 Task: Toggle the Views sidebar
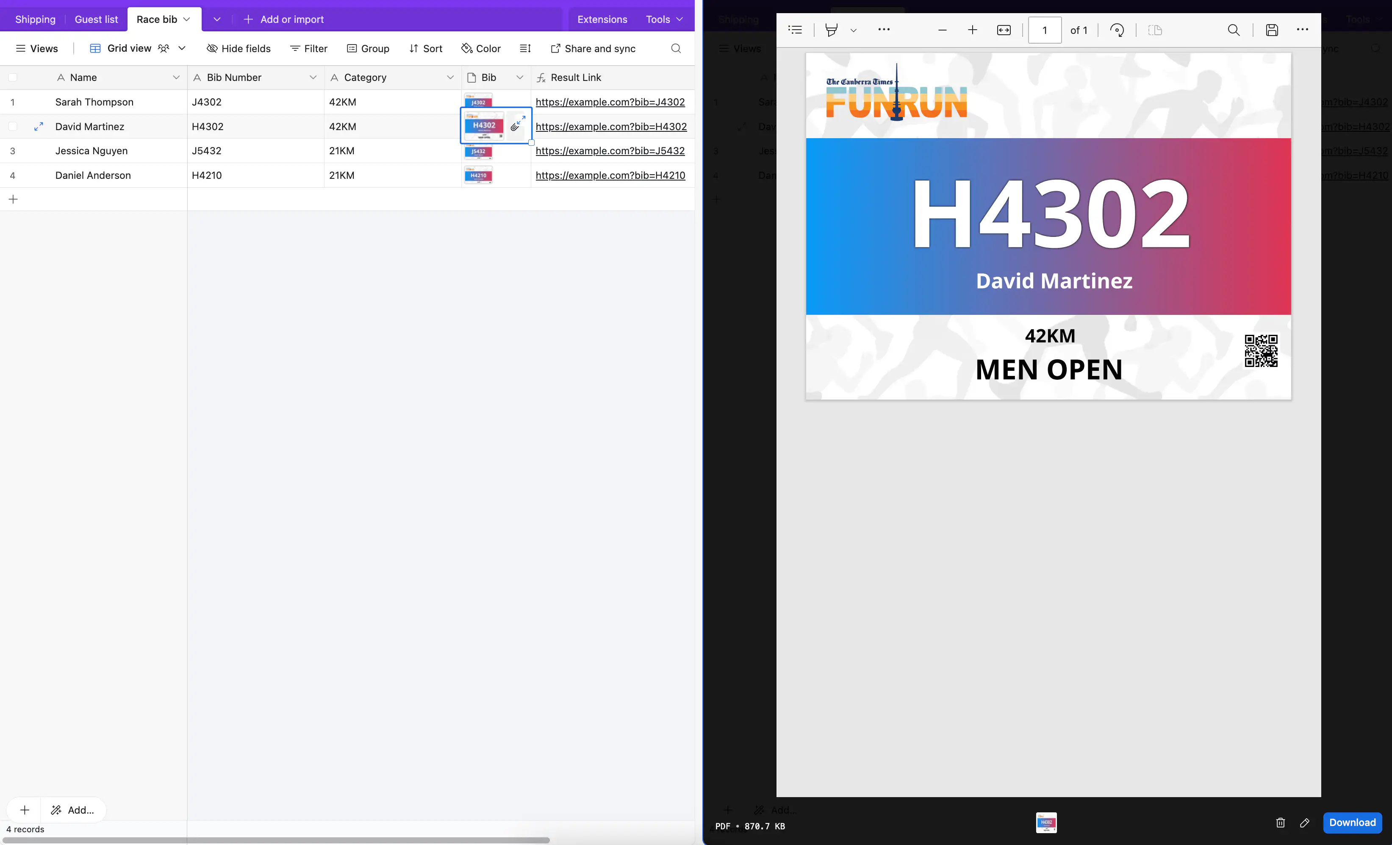pyautogui.click(x=37, y=49)
